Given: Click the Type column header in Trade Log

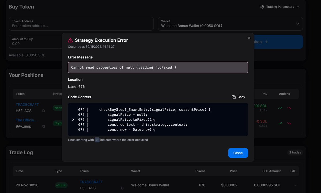Looking at the screenshot, I should [x=59, y=171].
